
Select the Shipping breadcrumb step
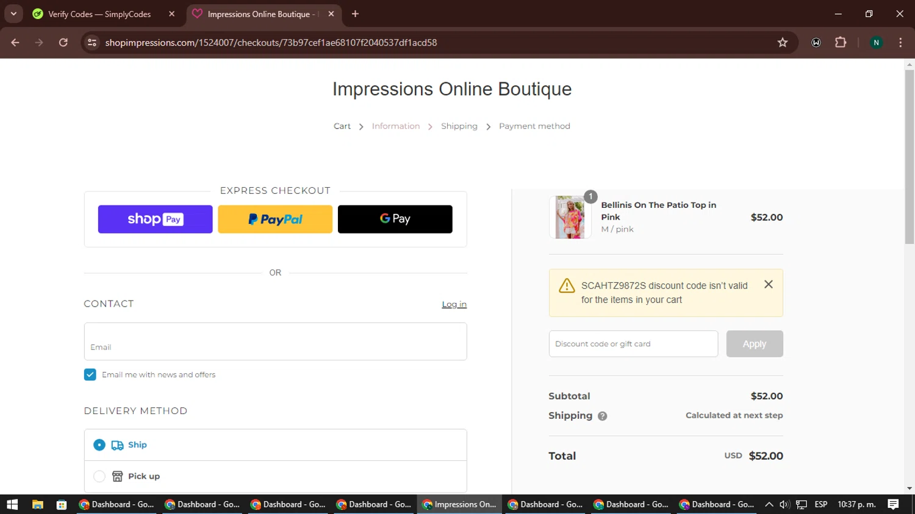coord(459,126)
